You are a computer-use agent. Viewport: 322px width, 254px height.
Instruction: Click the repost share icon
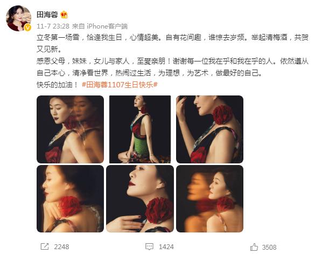click(45, 246)
